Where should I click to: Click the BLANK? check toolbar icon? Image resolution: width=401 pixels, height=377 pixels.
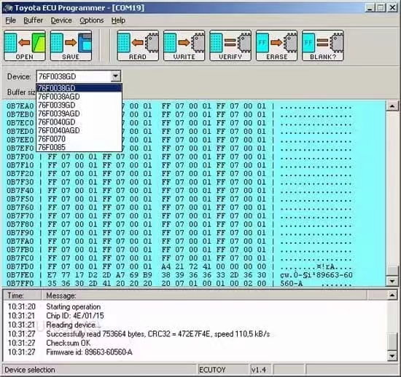[x=323, y=46]
